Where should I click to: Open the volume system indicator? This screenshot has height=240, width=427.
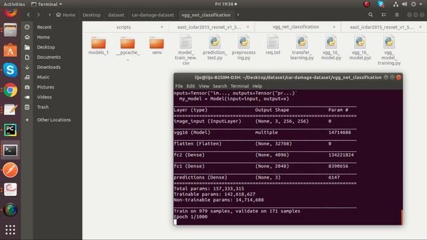pyautogui.click(x=405, y=4)
